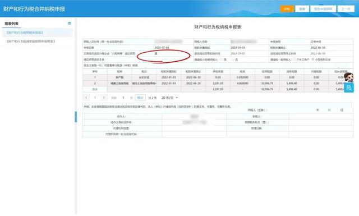This screenshot has height=216, width=359.
Task: Select 否 for 增值税小规模纳税人
Action: coord(233,59)
